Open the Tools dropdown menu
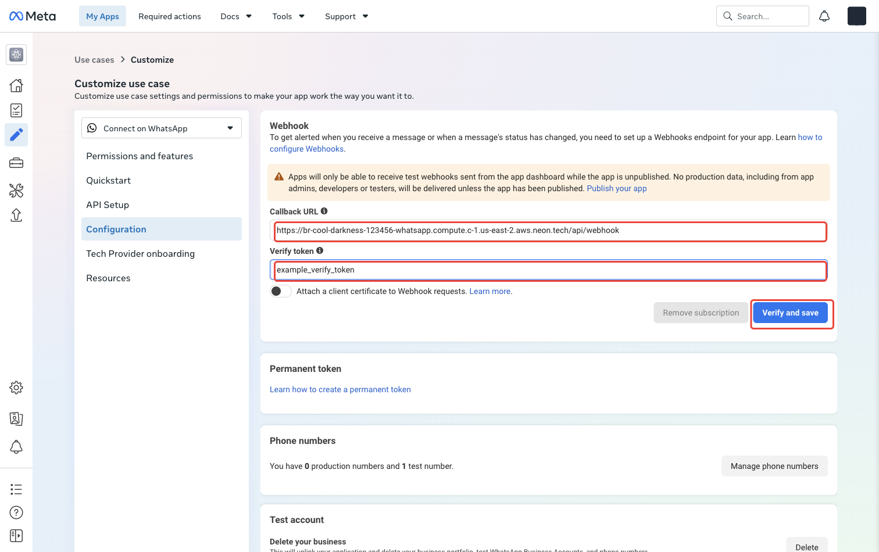Viewport: 879px width, 552px height. pos(288,16)
